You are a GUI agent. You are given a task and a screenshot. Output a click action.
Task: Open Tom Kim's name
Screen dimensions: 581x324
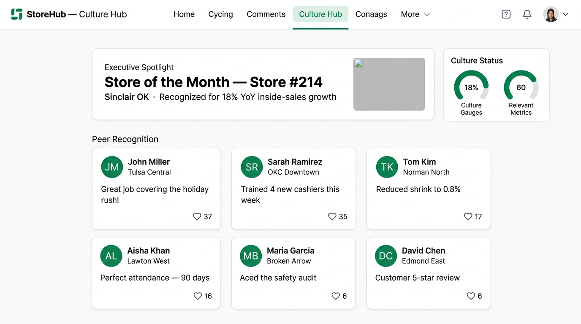[x=419, y=162]
